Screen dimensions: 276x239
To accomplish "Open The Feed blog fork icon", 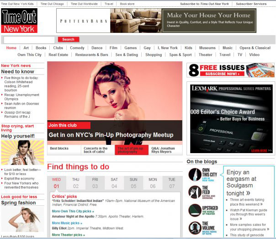I will click(x=195, y=192).
